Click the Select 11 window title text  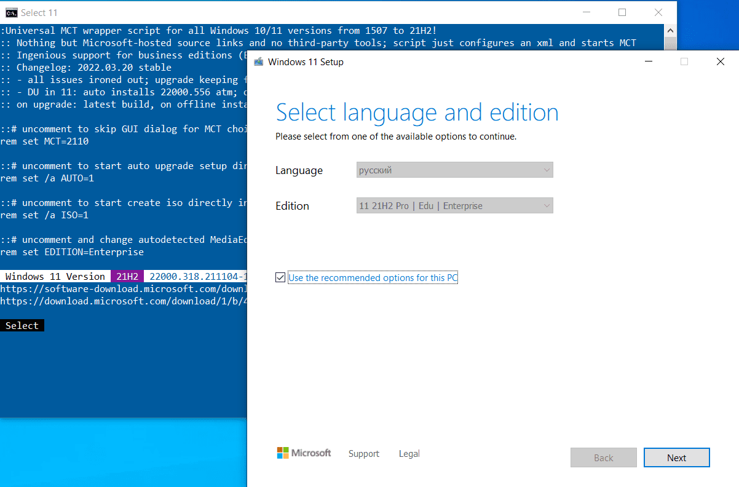41,12
